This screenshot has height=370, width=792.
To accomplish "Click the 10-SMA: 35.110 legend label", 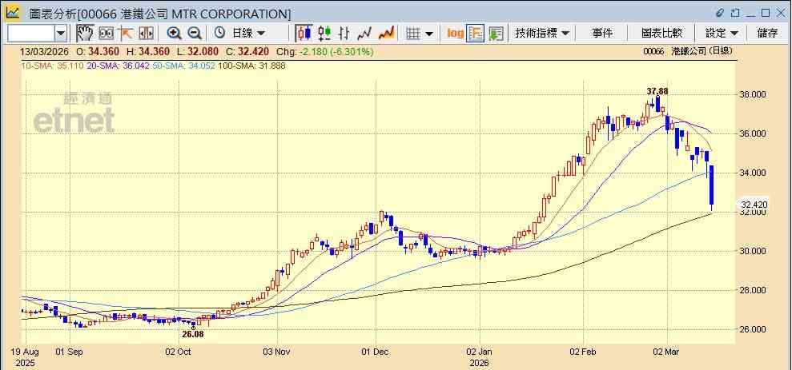I will [x=51, y=66].
